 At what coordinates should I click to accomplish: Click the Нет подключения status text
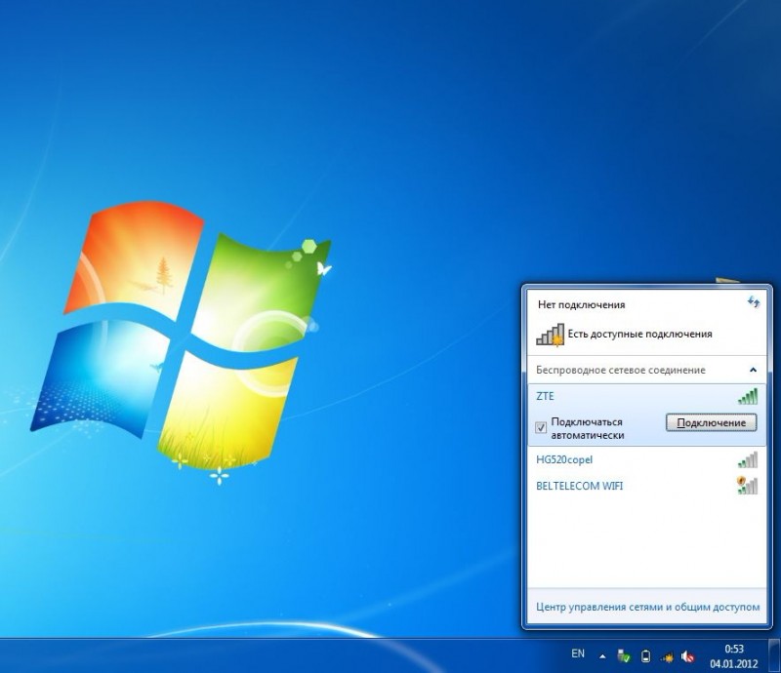tap(581, 304)
